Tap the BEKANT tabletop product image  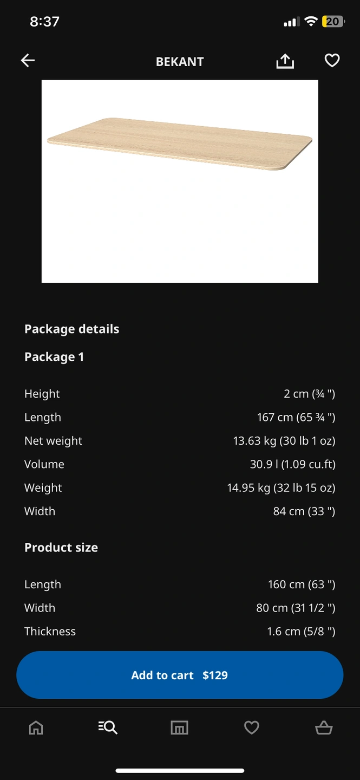point(180,181)
